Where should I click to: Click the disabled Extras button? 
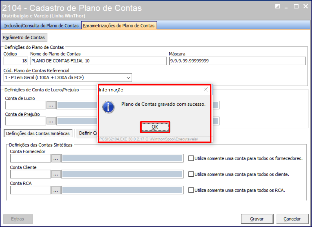(18, 219)
